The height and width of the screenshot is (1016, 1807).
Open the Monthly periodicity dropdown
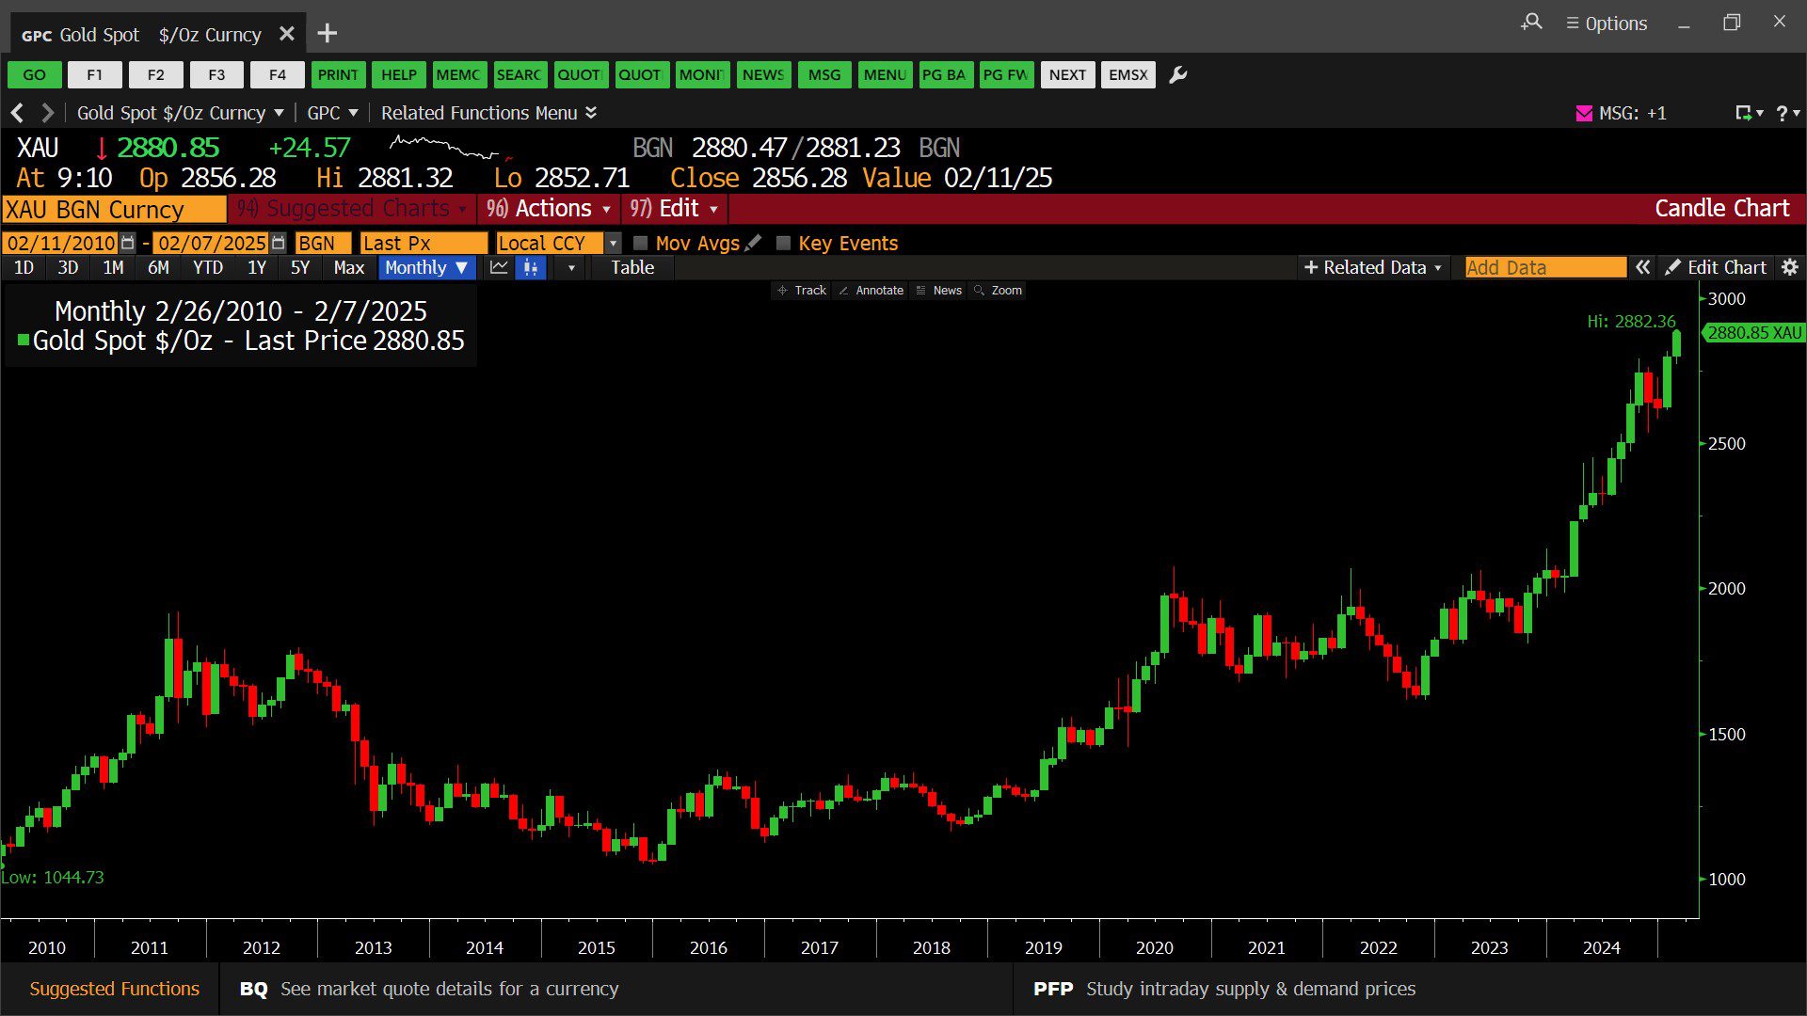pos(426,268)
